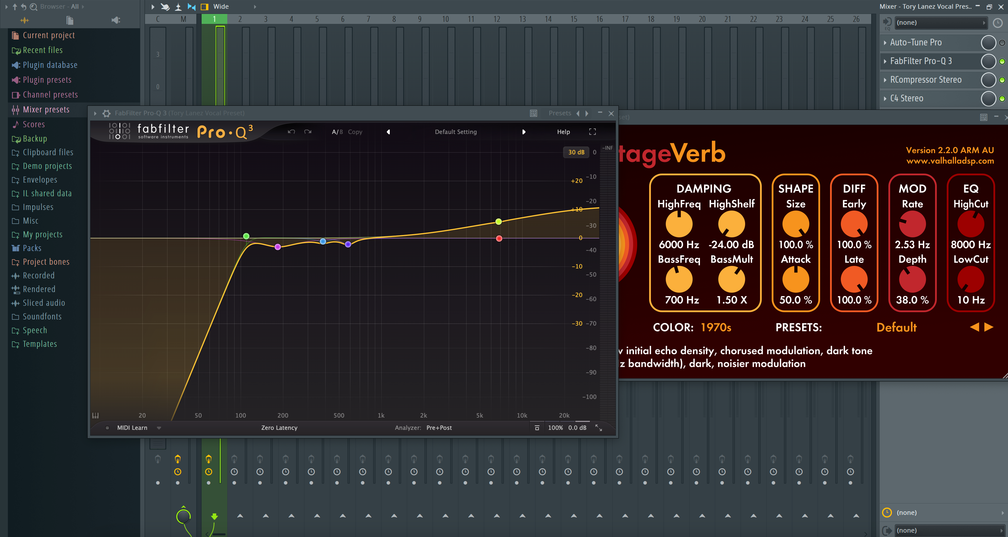Screen dimensions: 1008x537
Task: Adjust the HighFreq damping knob
Action: (x=679, y=224)
